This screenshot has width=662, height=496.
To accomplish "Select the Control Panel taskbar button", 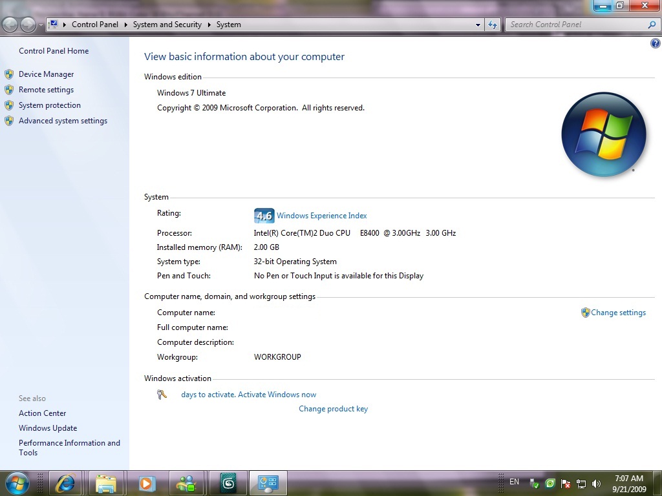I will tap(268, 483).
